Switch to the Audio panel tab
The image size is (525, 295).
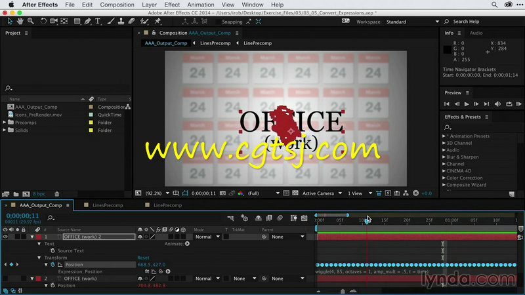pos(476,33)
